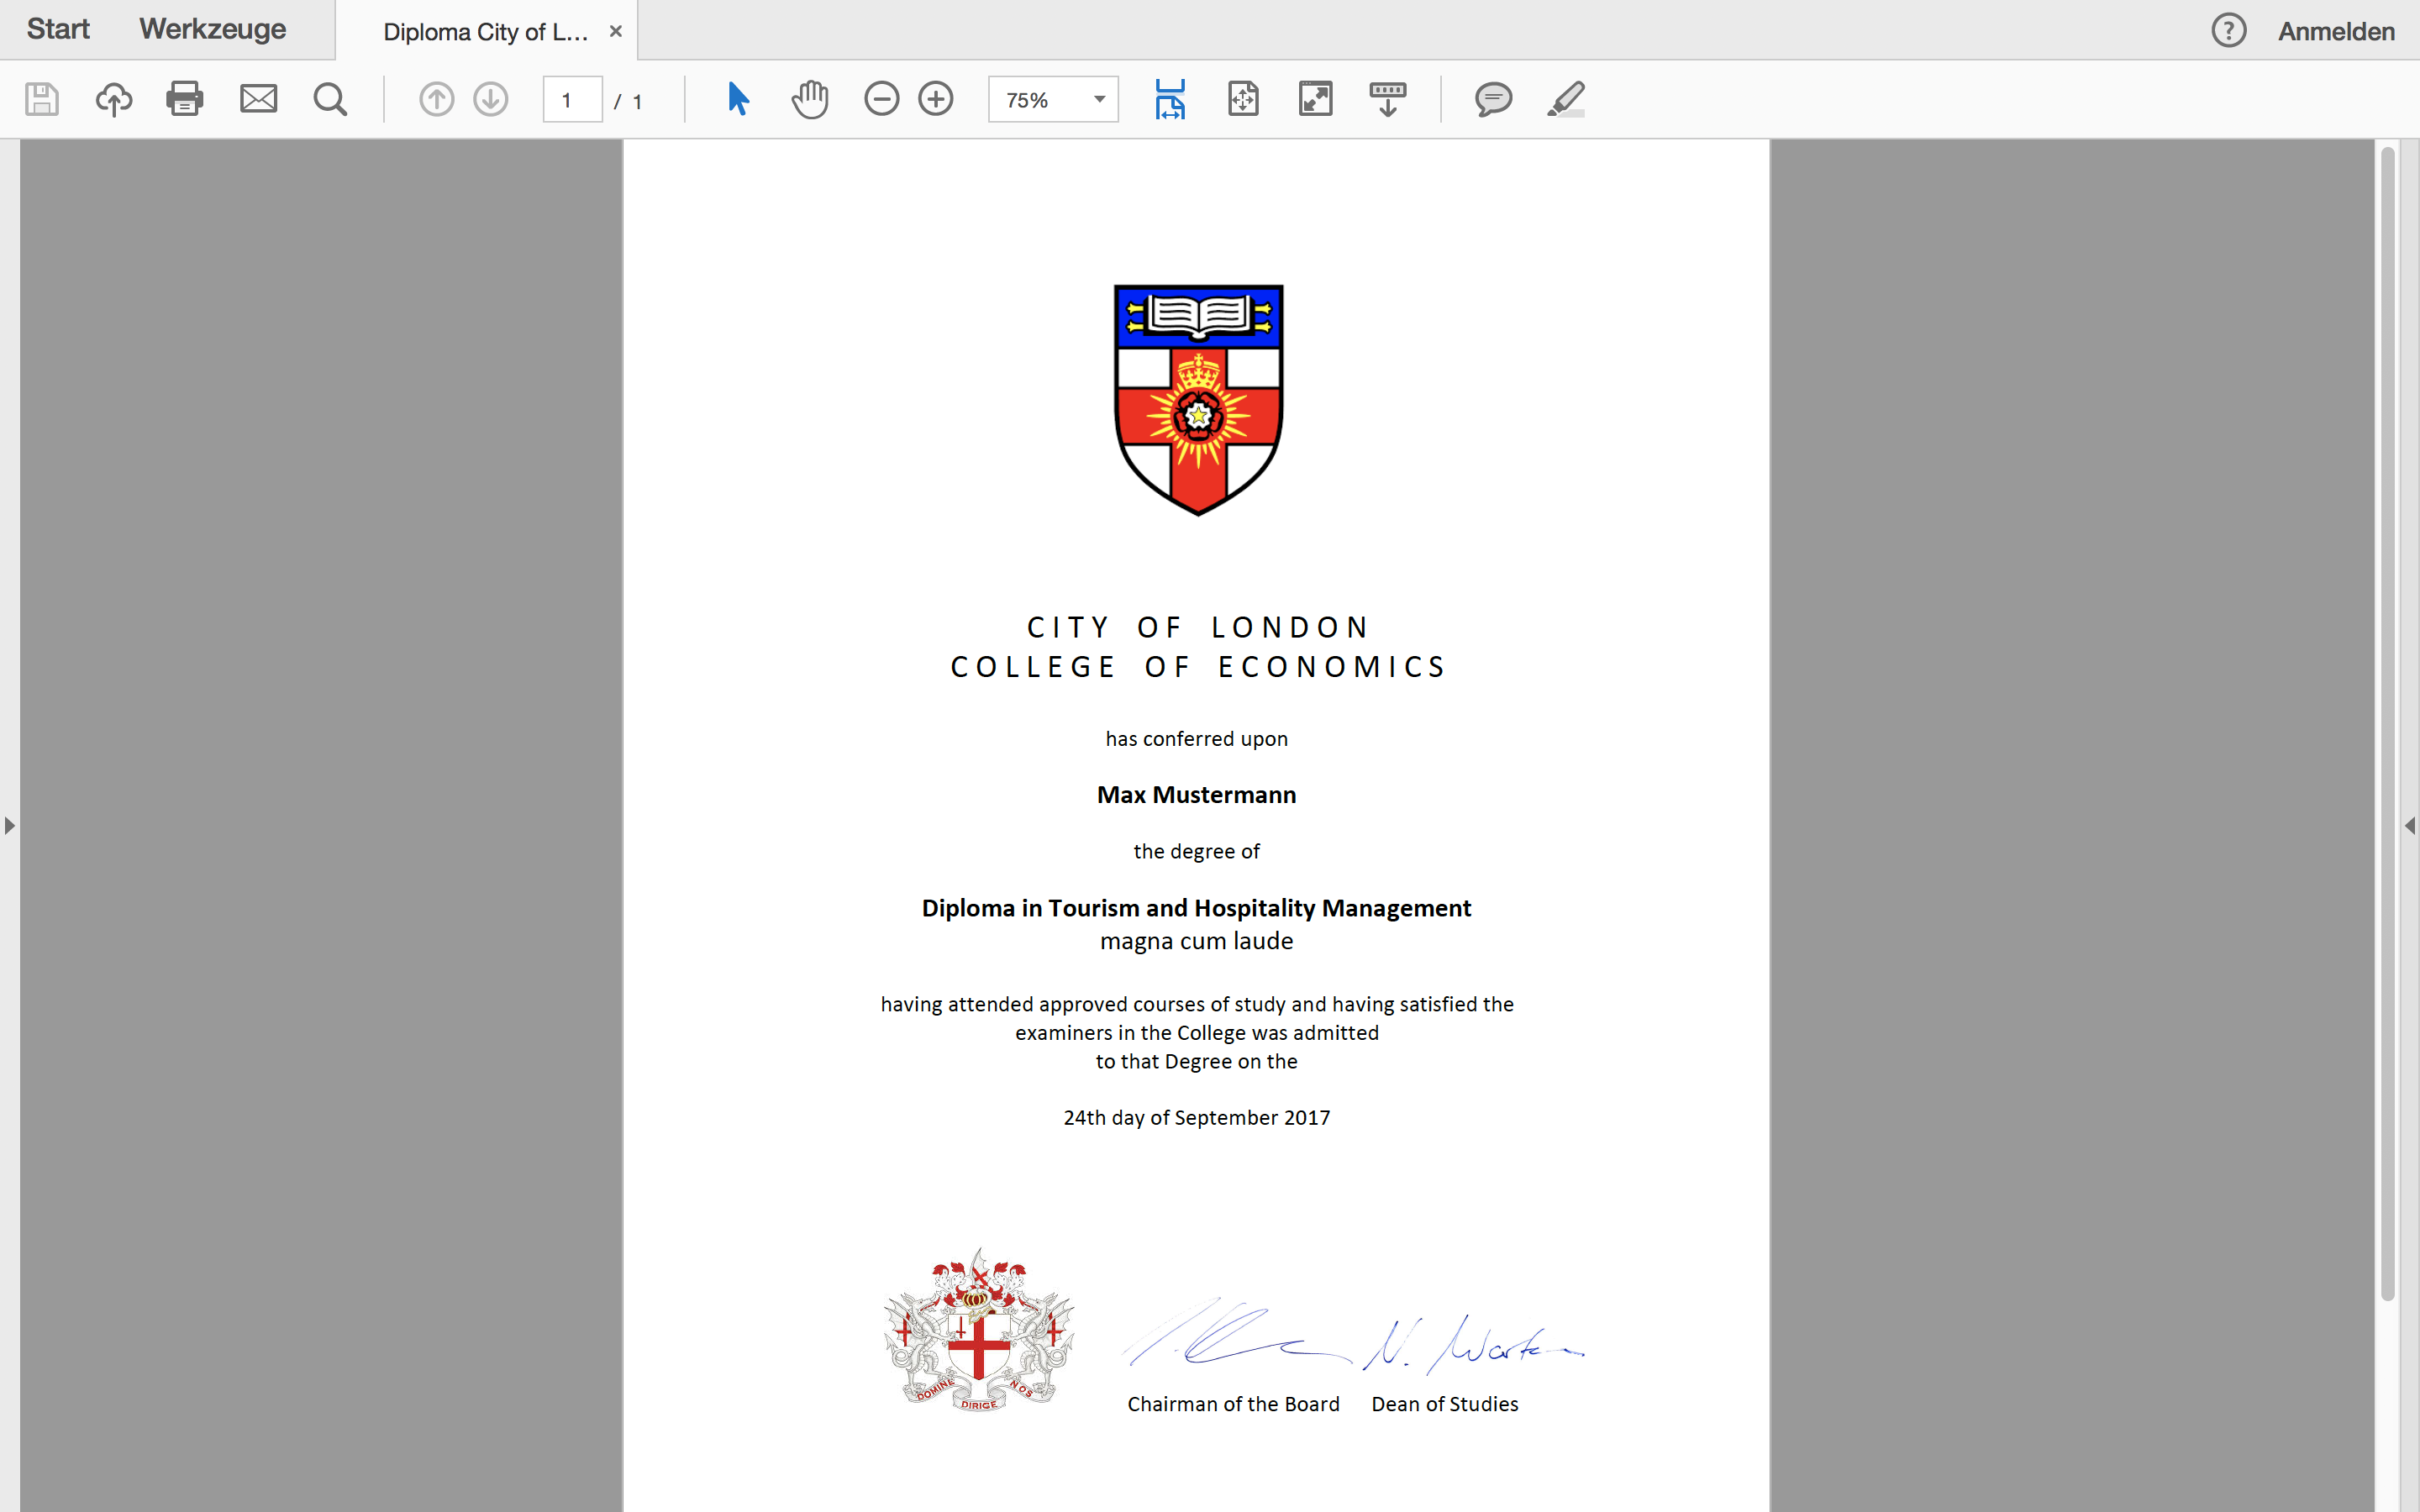Click the City of London coat of arms
The height and width of the screenshot is (1512, 2420).
click(x=979, y=1330)
